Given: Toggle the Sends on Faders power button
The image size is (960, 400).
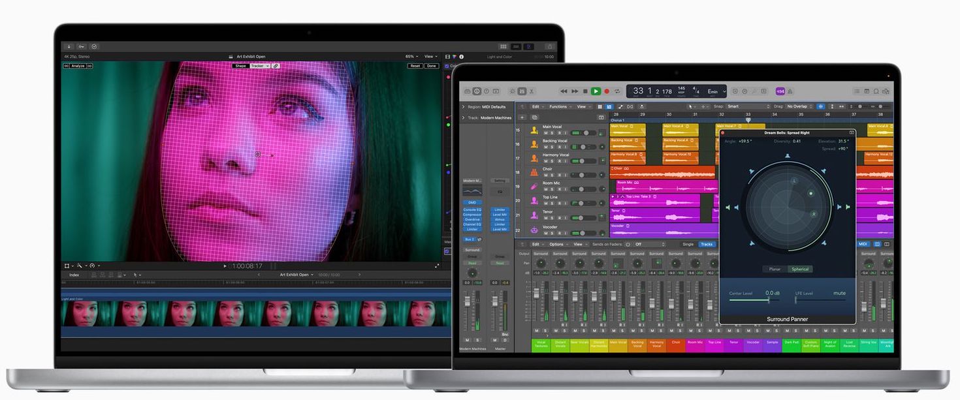Looking at the screenshot, I should (x=628, y=244).
